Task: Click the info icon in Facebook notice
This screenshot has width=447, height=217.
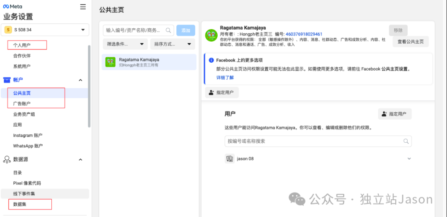Action: pos(211,60)
